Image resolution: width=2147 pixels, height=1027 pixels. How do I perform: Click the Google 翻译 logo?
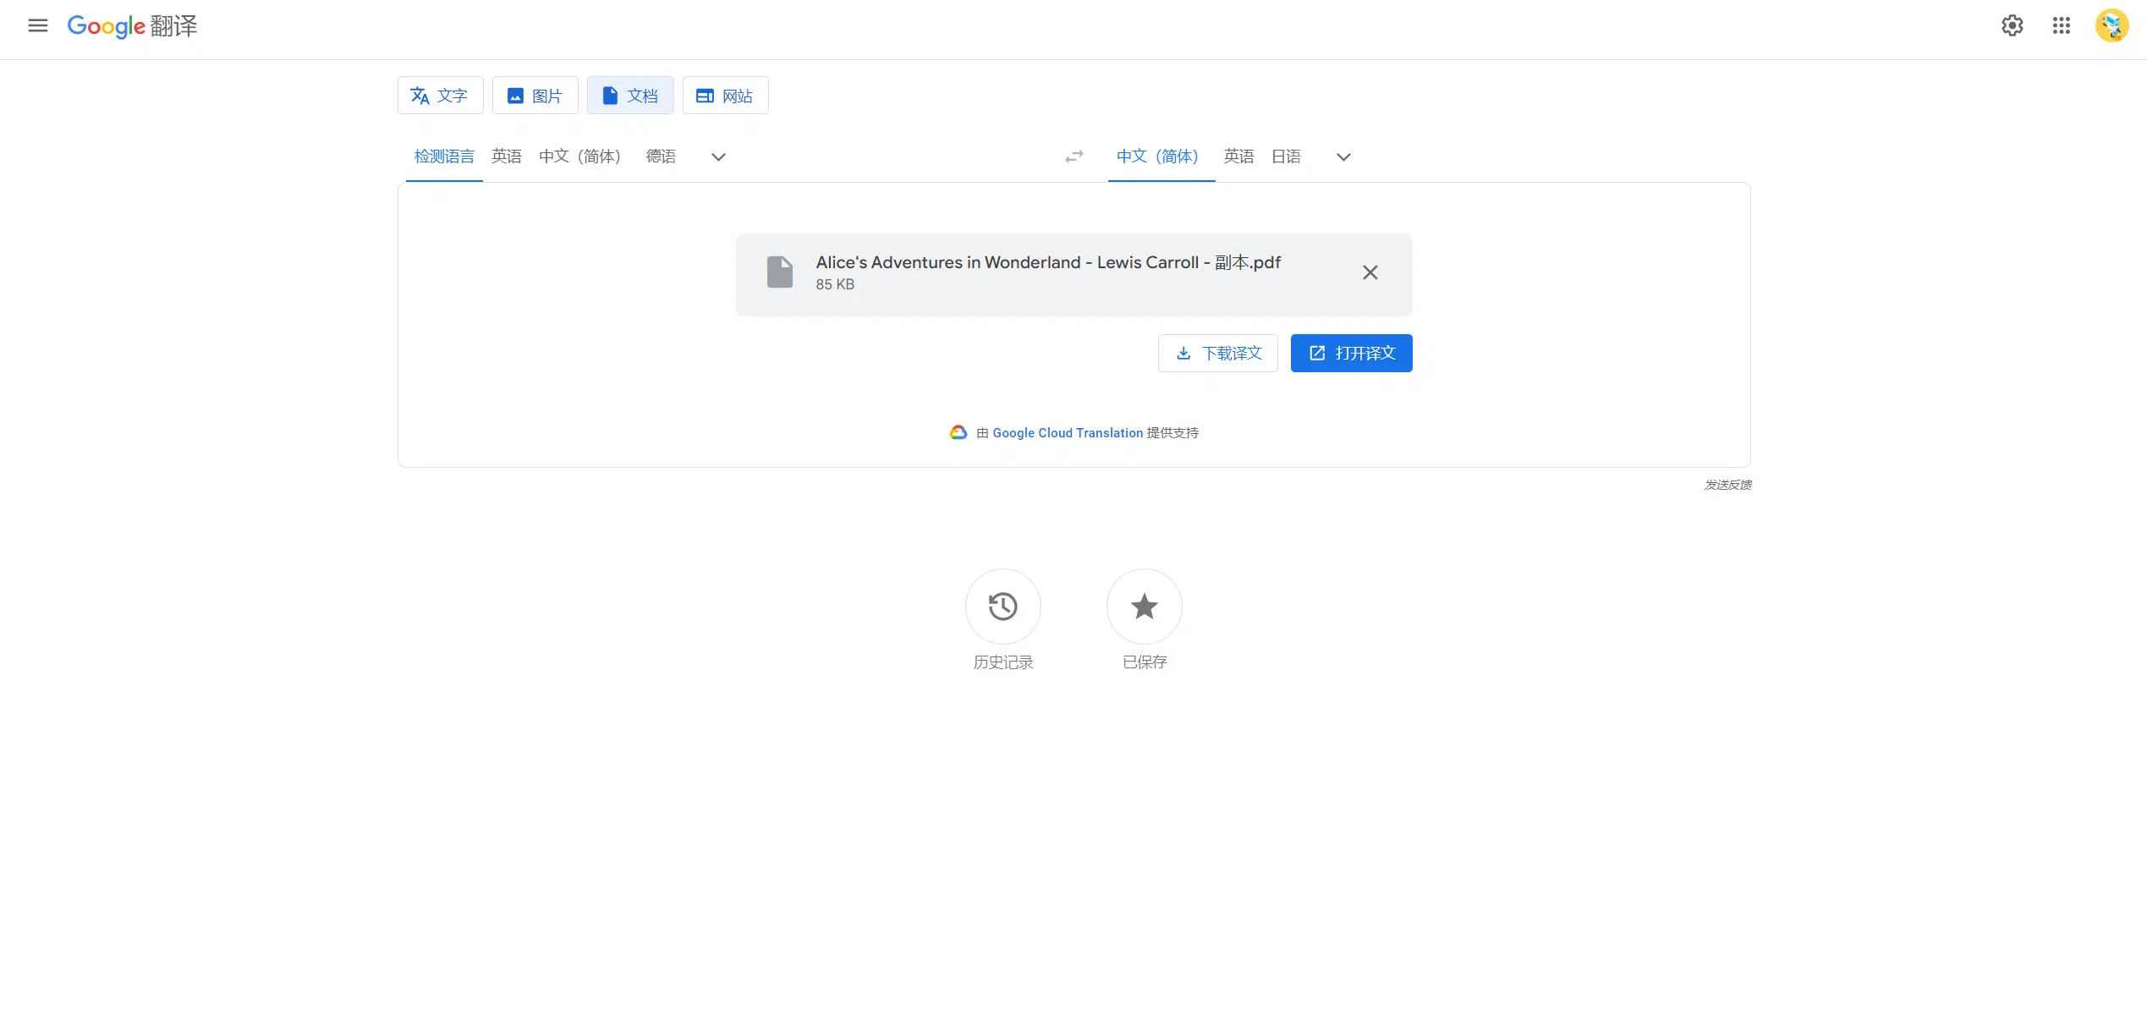pyautogui.click(x=132, y=26)
